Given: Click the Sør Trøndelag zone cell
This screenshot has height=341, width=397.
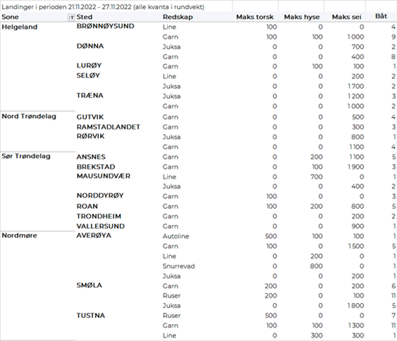Looking at the screenshot, I should (x=26, y=157).
